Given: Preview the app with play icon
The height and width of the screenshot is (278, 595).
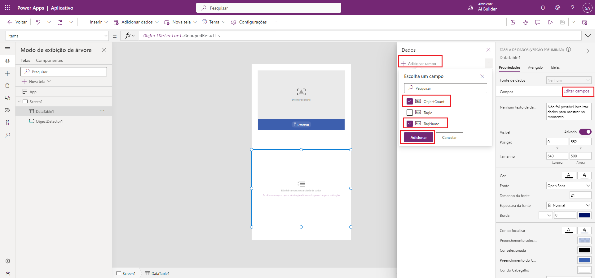Looking at the screenshot, I should 550,22.
